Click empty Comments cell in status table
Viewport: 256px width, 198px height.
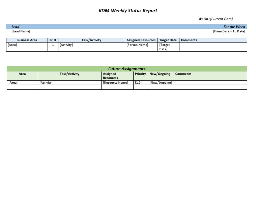click(x=213, y=47)
